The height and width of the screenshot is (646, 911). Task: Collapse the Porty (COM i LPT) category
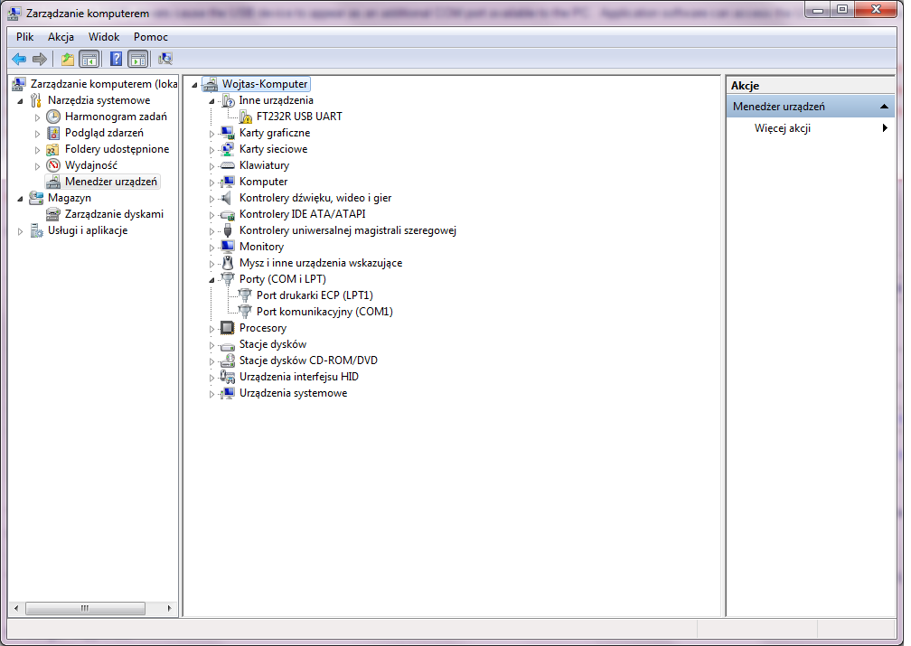[x=212, y=280]
